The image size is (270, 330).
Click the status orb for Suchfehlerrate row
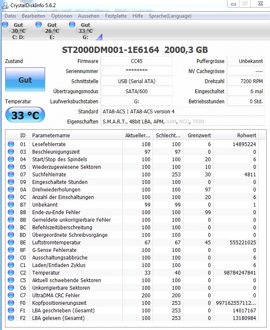pyautogui.click(x=11, y=175)
